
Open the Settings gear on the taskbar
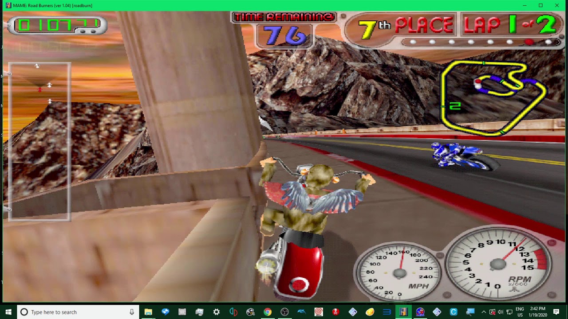coord(216,312)
